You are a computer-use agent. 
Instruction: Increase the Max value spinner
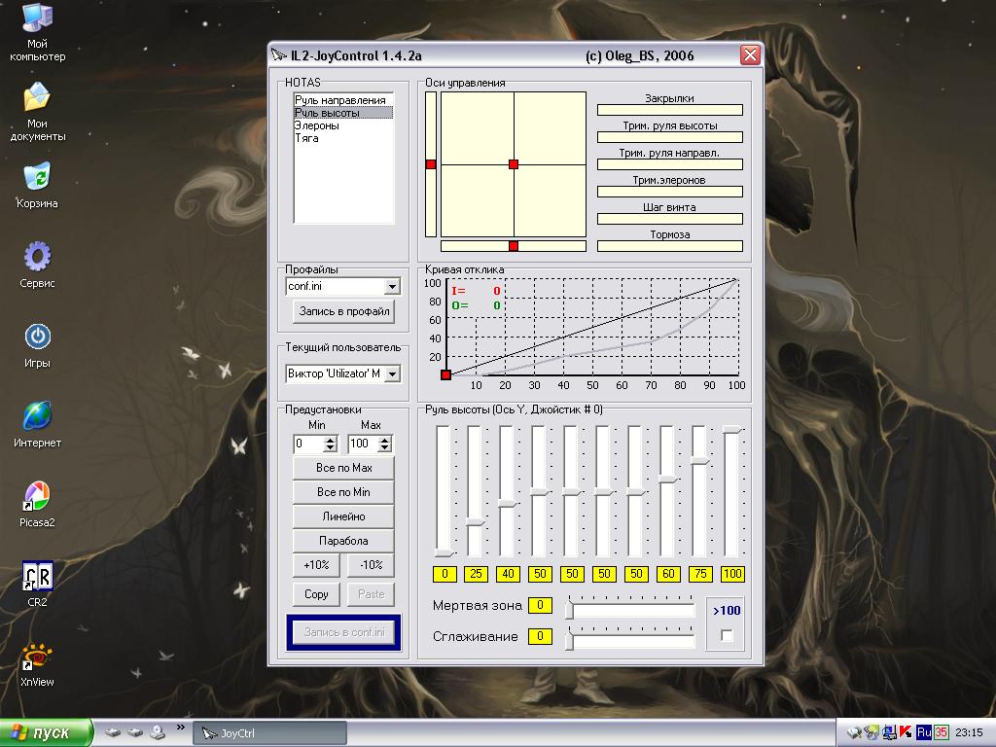(x=385, y=440)
